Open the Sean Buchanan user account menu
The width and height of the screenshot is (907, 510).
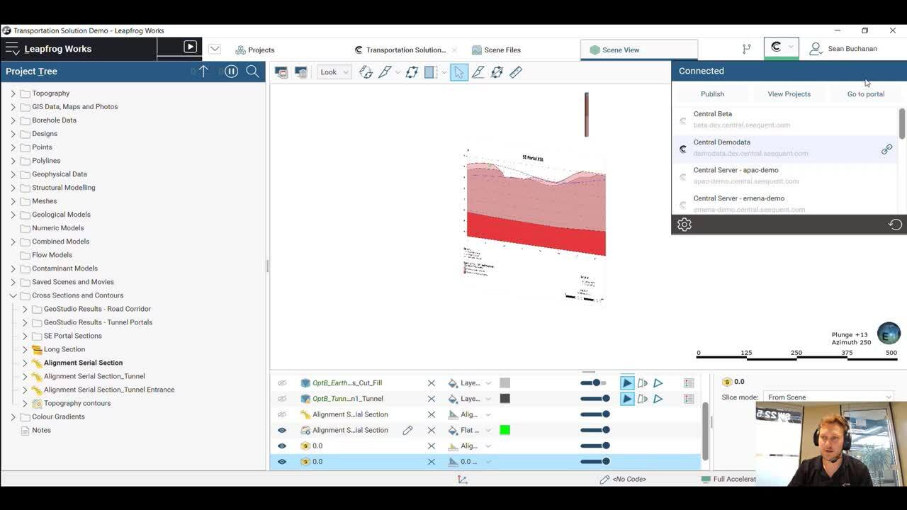843,49
